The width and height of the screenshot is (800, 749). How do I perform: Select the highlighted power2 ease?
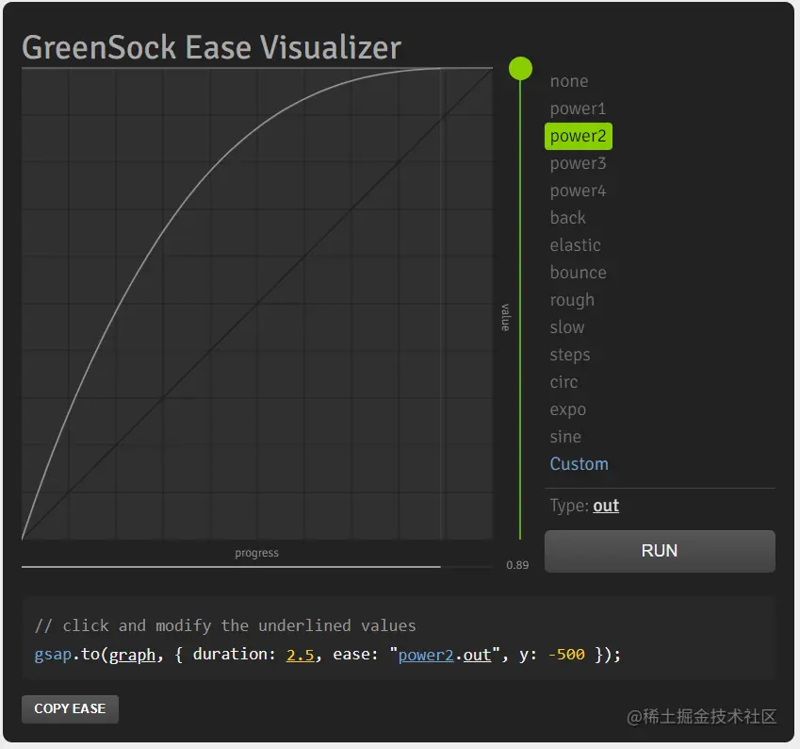pyautogui.click(x=578, y=137)
